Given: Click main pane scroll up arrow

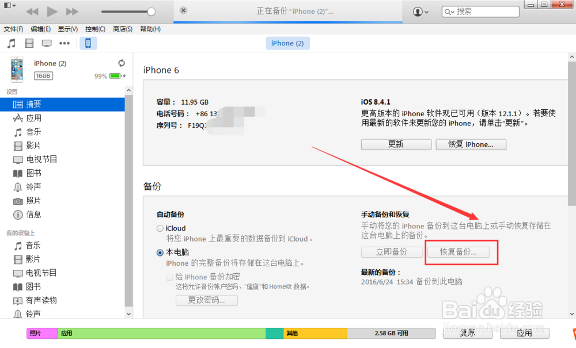Looking at the screenshot, I should [x=572, y=57].
